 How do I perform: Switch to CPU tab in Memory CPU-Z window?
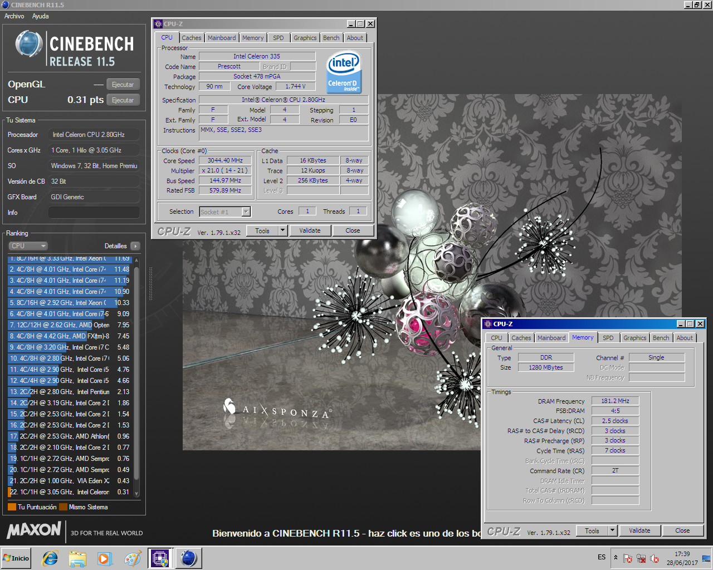coord(496,338)
